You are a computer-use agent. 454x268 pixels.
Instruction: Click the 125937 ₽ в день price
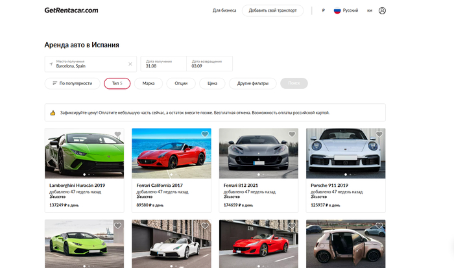(326, 205)
